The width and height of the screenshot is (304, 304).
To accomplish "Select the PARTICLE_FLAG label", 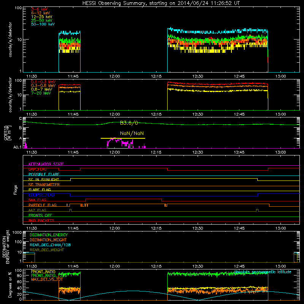I will click(43, 205).
